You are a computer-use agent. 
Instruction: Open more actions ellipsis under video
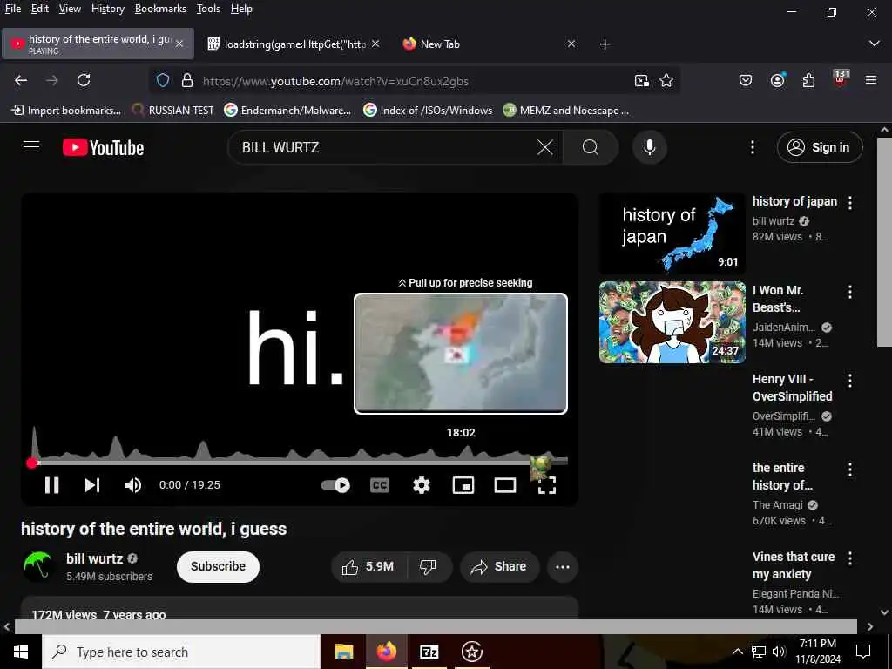coord(563,566)
